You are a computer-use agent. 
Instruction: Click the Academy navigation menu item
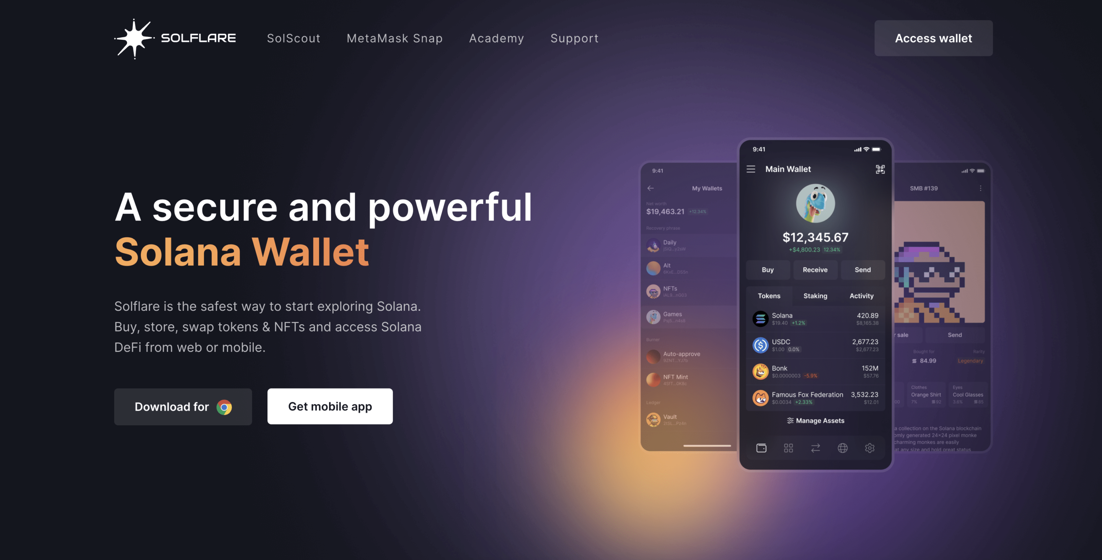496,38
